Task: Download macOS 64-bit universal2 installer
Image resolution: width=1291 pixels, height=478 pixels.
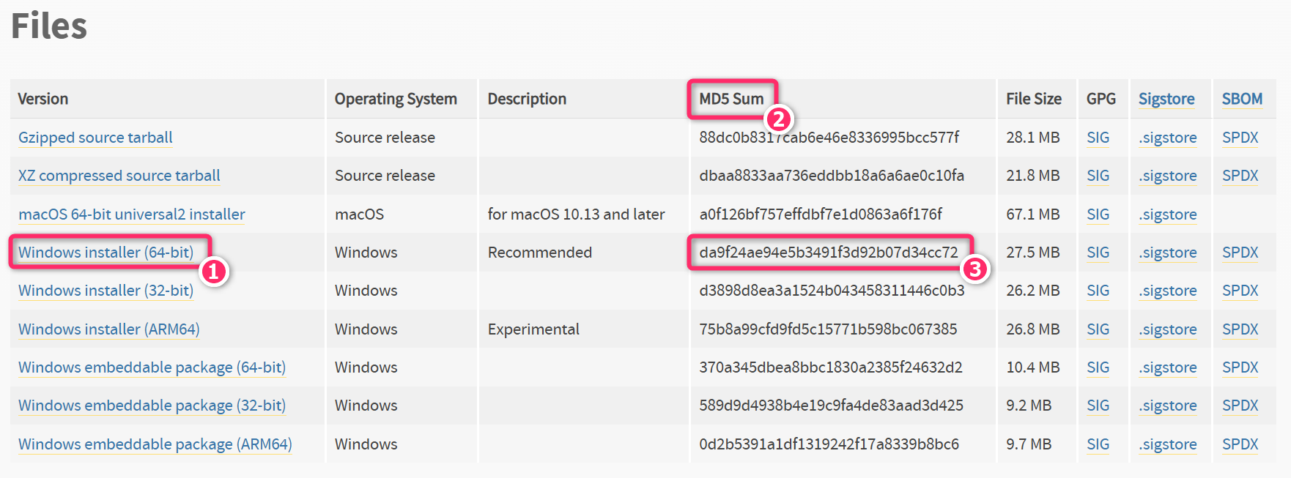Action: [x=132, y=214]
